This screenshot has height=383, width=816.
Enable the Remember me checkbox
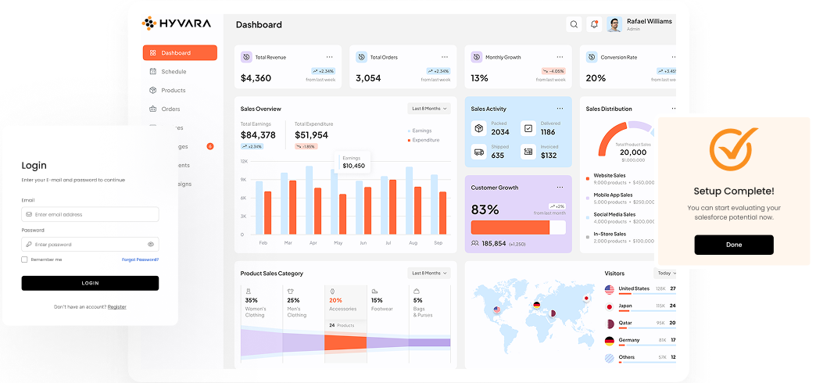pos(25,260)
